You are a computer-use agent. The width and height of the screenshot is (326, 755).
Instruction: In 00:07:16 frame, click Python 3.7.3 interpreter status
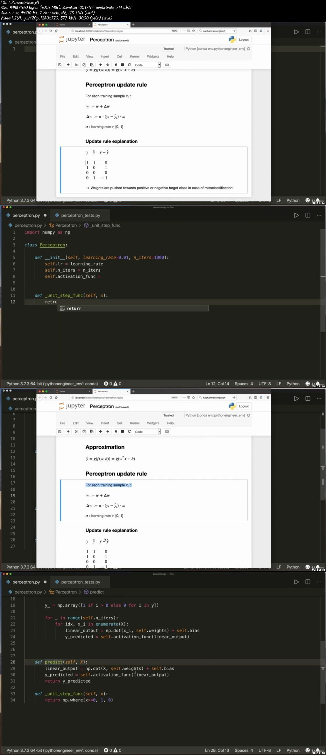tap(52, 384)
